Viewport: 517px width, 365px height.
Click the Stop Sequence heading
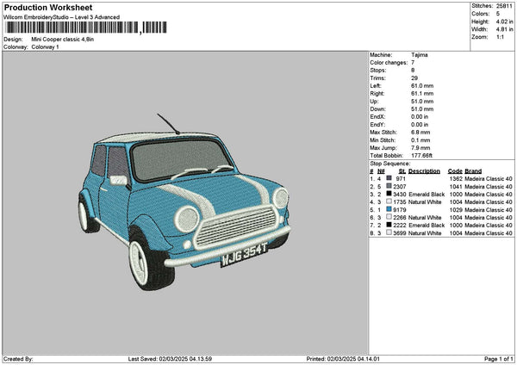click(390, 163)
